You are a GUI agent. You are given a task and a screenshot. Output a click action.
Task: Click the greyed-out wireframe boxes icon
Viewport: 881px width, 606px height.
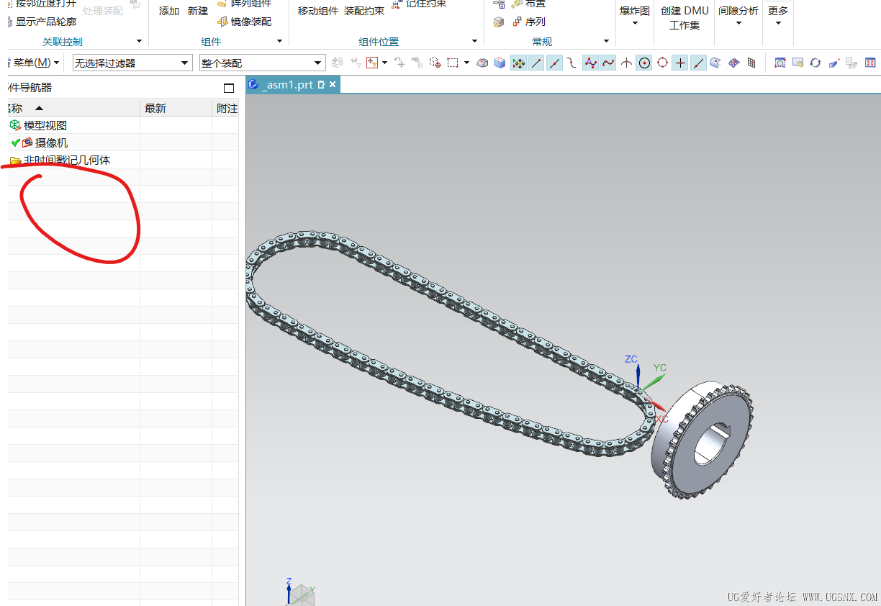tap(851, 63)
